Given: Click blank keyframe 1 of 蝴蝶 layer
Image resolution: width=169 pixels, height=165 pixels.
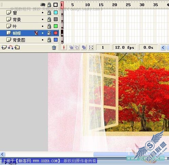Looking at the screenshot, I should coord(62,33).
